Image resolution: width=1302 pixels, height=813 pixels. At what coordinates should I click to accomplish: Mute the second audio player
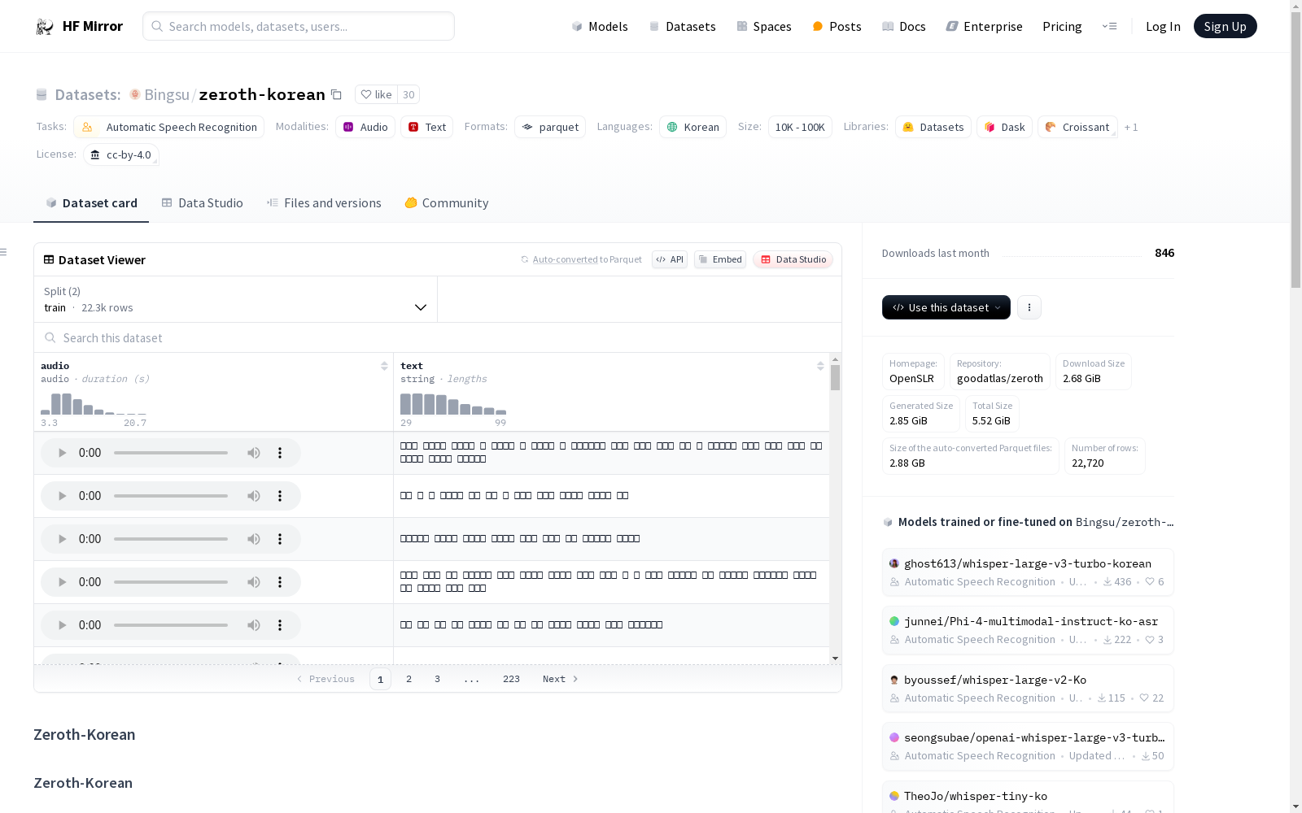click(254, 496)
